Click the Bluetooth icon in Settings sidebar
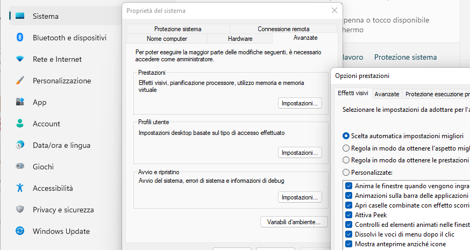 click(x=20, y=38)
